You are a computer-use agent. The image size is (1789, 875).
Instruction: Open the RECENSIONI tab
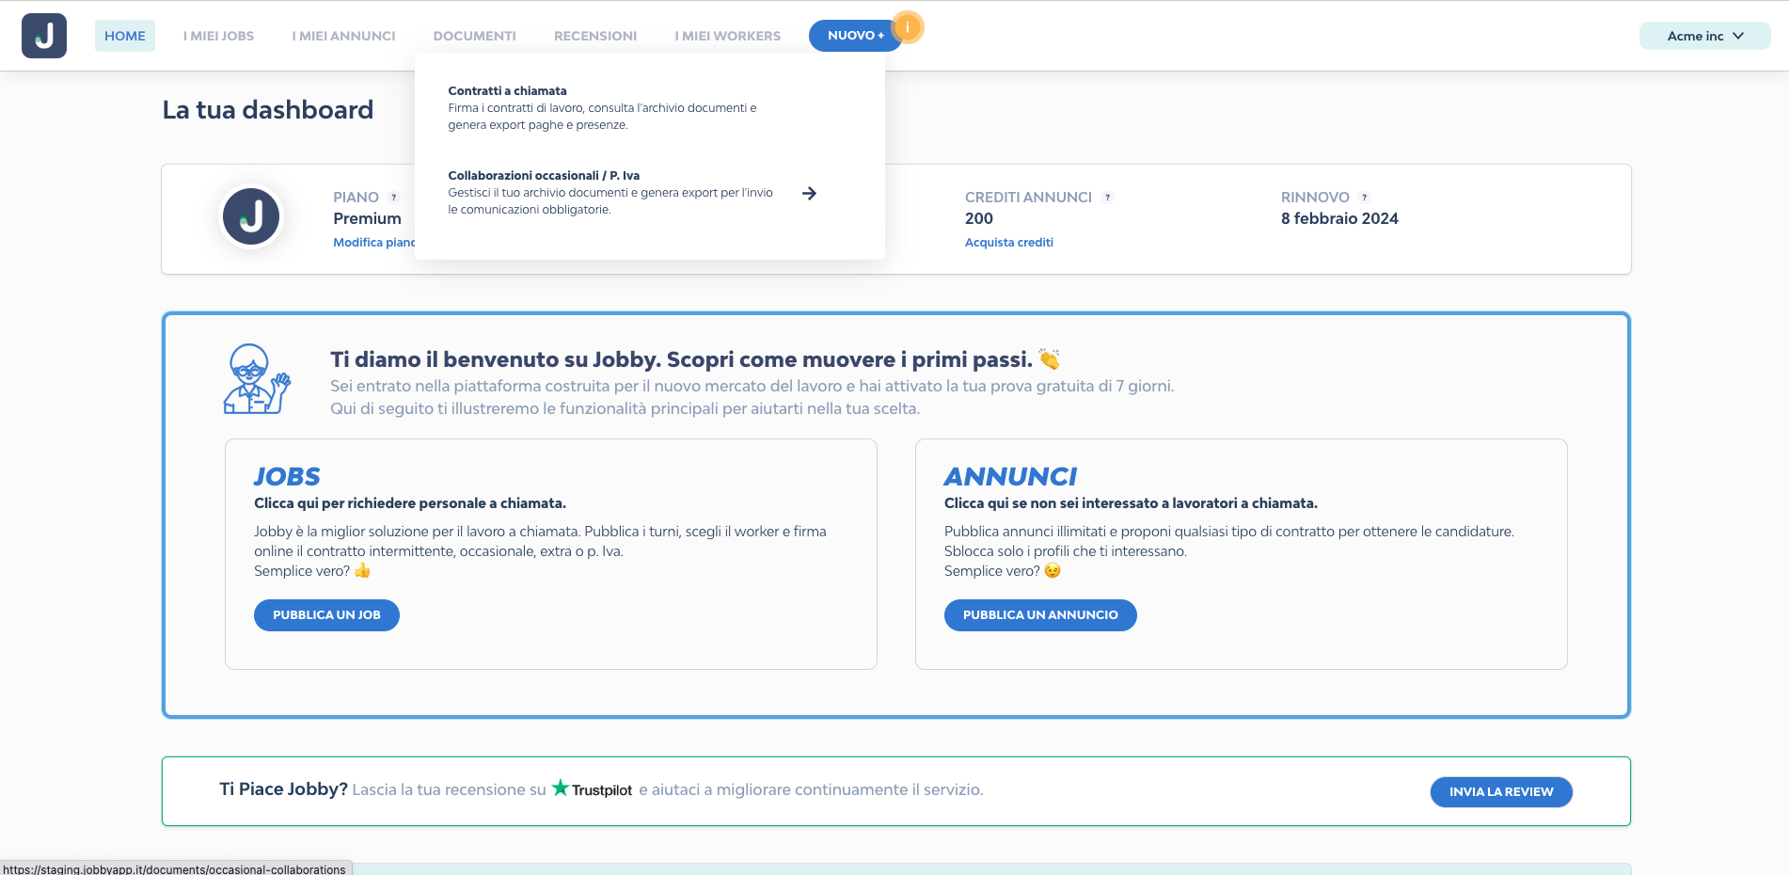click(x=595, y=36)
